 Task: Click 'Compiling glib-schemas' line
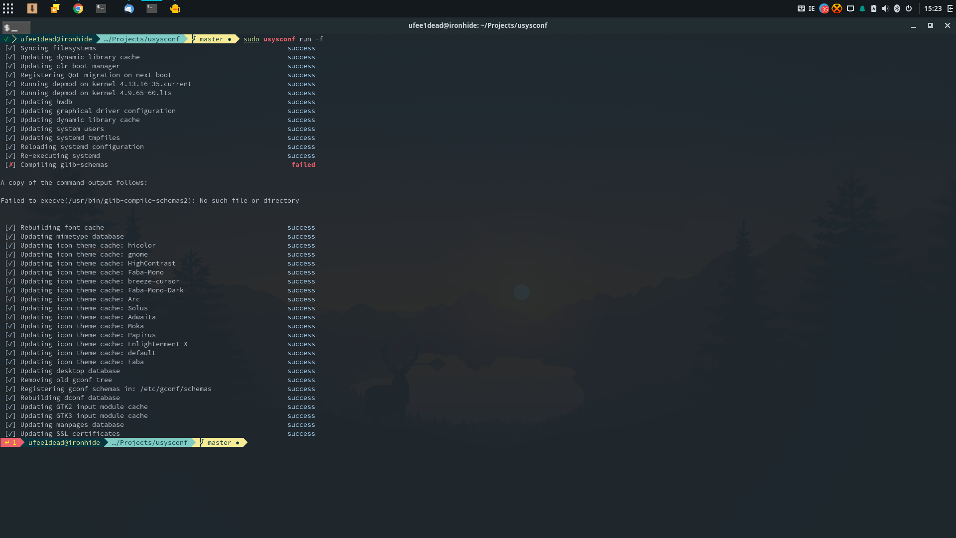(64, 164)
